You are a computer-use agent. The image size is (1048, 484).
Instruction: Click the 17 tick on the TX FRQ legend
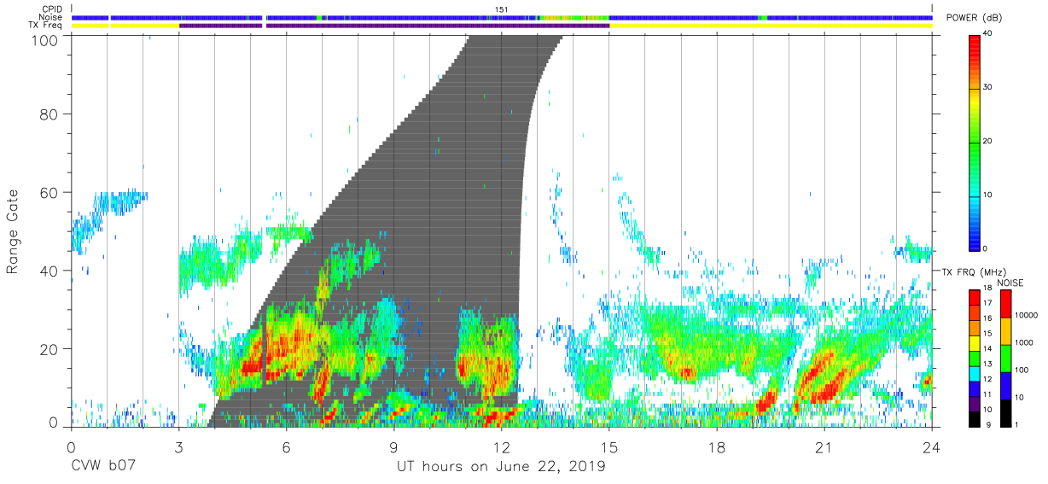point(988,304)
